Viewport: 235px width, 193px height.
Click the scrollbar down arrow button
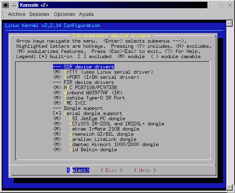tap(229, 187)
